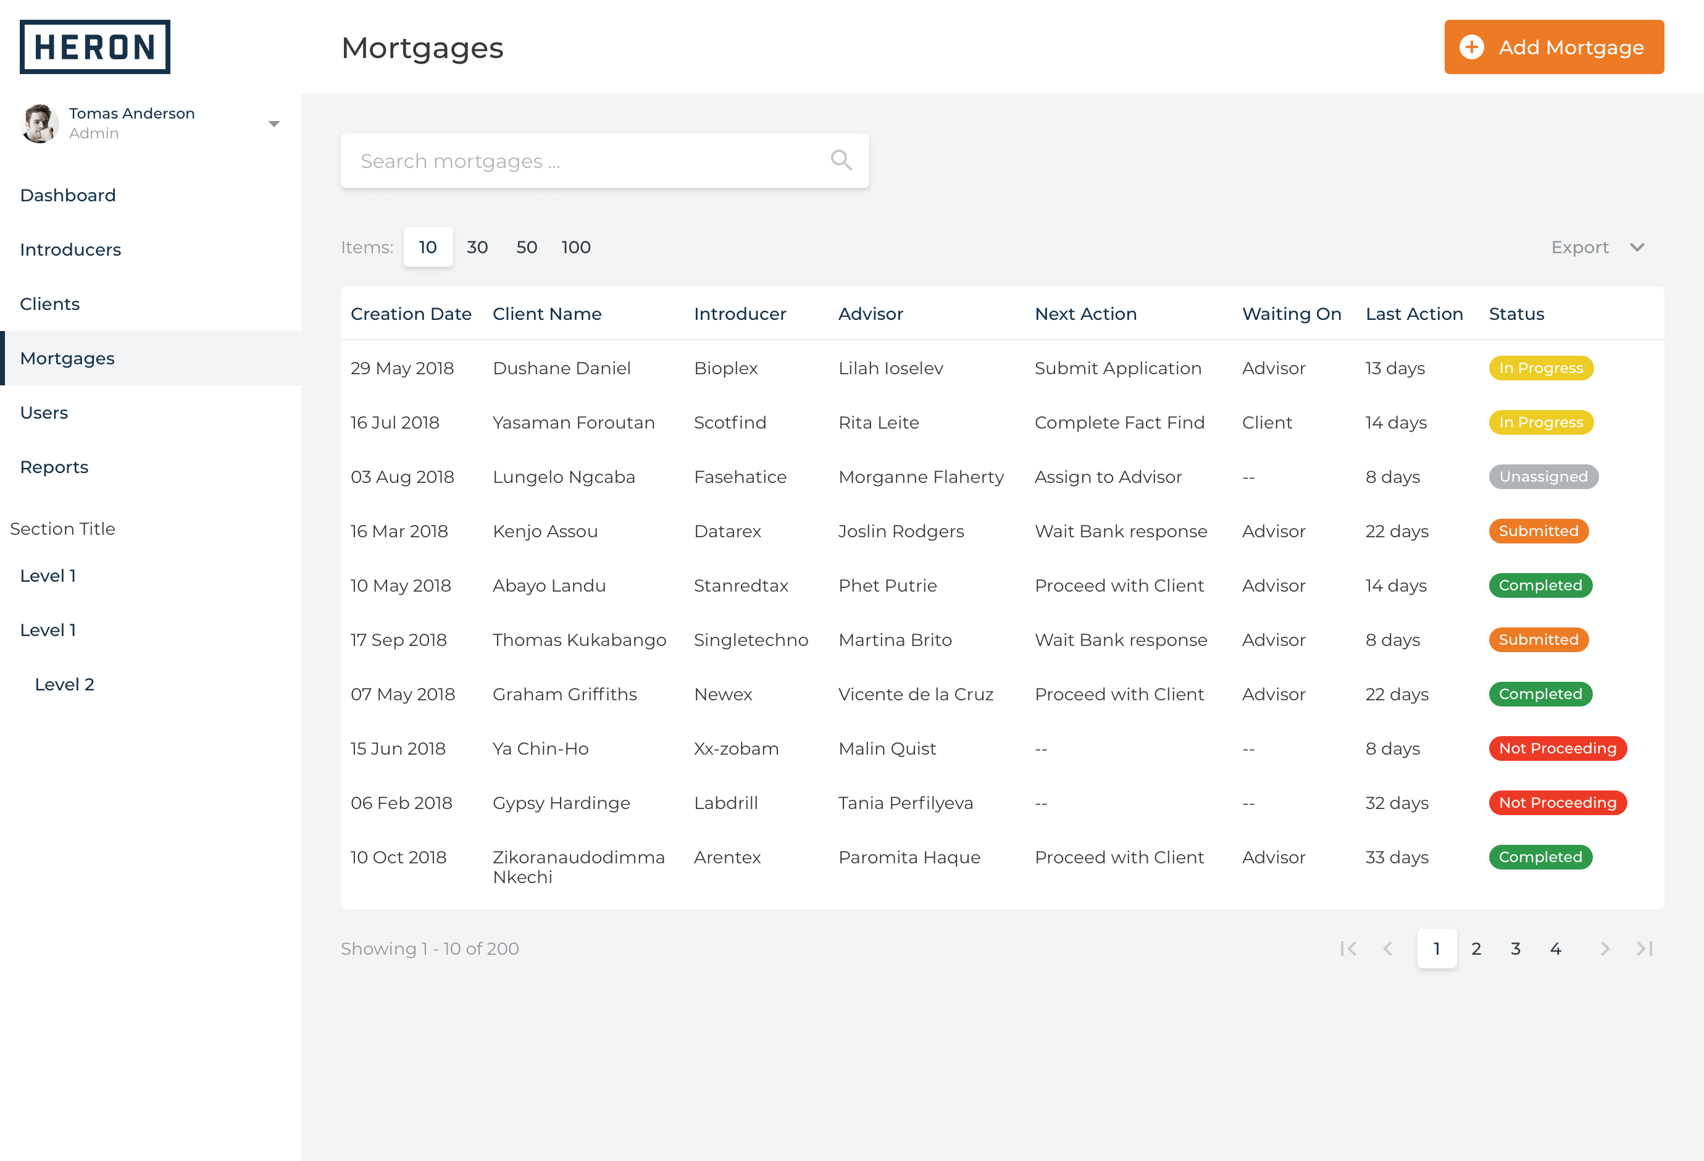Click Completed badge for Abayo Landu
This screenshot has width=1704, height=1161.
[x=1540, y=585]
